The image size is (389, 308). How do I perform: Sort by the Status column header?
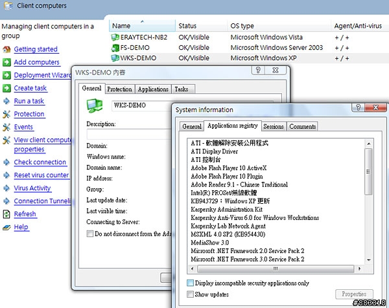201,26
